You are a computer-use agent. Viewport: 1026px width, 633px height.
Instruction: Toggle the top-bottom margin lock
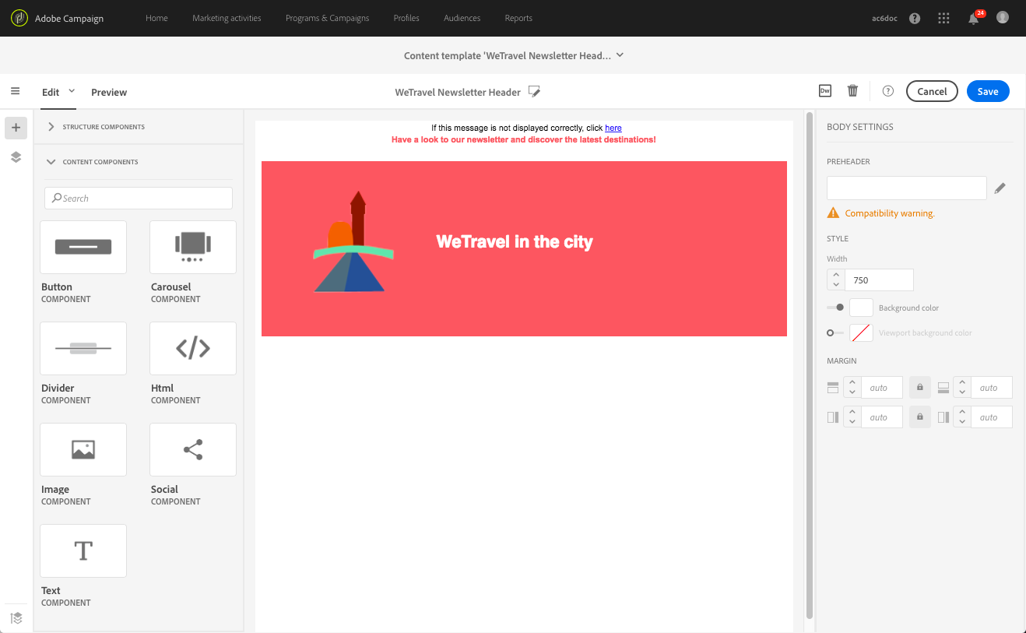click(920, 387)
